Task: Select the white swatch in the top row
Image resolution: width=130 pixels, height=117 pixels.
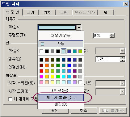Action: [41, 51]
